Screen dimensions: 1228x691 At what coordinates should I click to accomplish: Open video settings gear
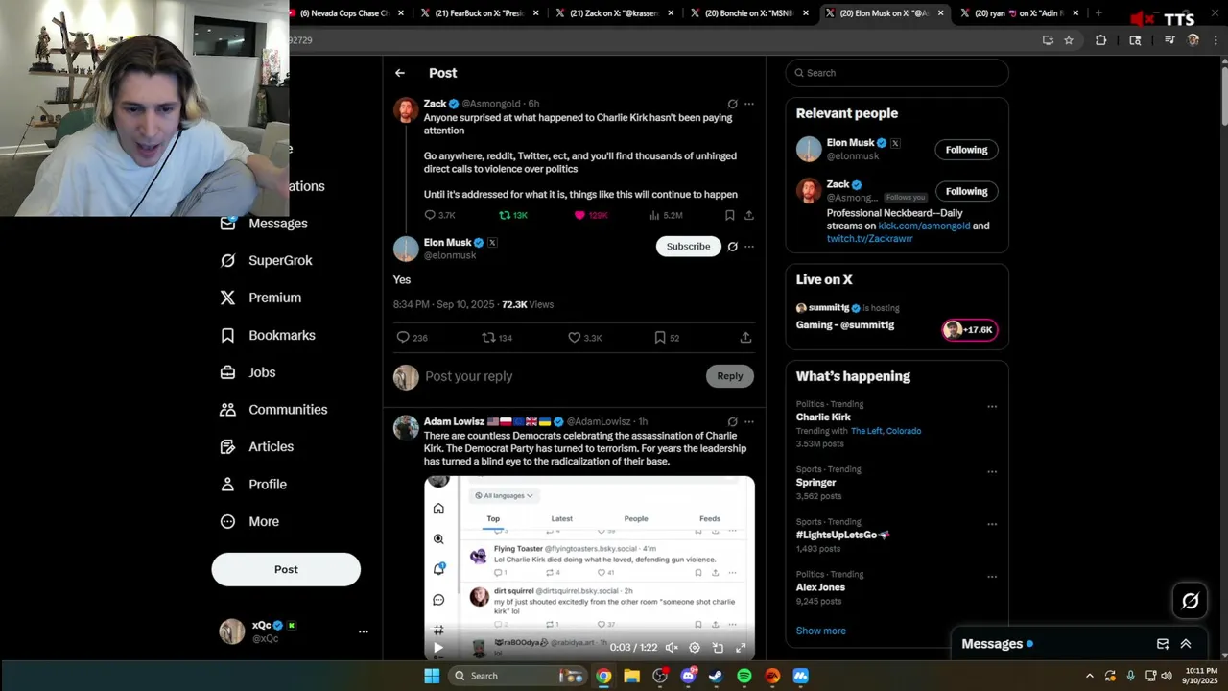tap(695, 648)
